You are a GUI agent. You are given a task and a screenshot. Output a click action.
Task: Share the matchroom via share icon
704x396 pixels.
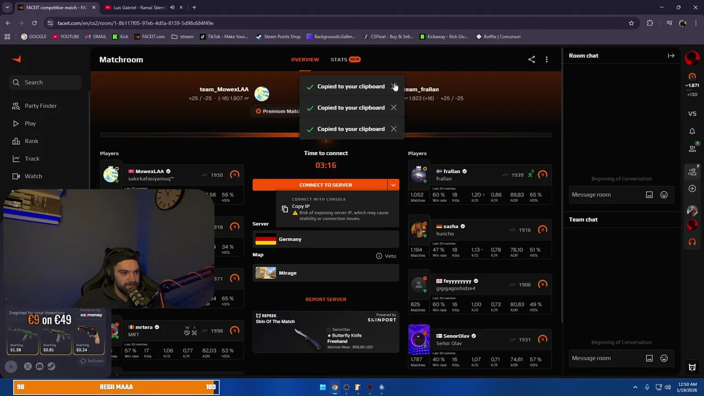pyautogui.click(x=531, y=59)
